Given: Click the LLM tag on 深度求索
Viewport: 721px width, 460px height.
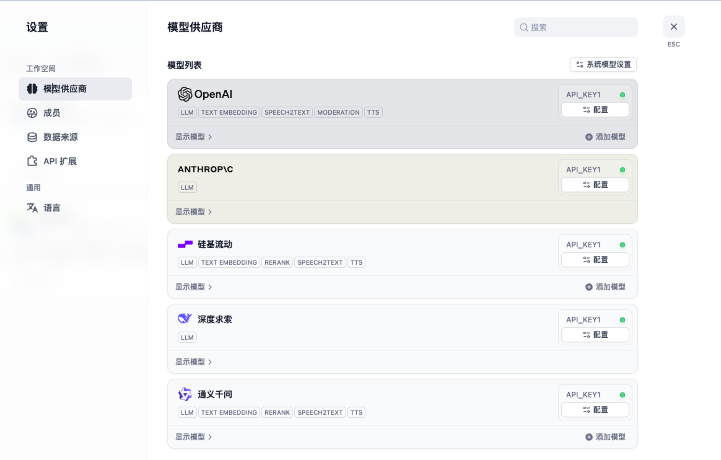Looking at the screenshot, I should tap(187, 337).
